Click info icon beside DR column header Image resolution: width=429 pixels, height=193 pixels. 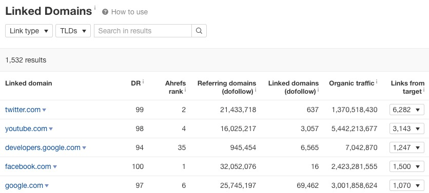pyautogui.click(x=143, y=81)
